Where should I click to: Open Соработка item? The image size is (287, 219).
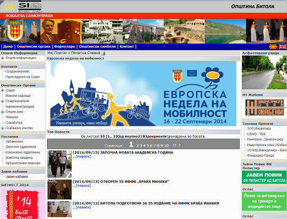click(14, 123)
